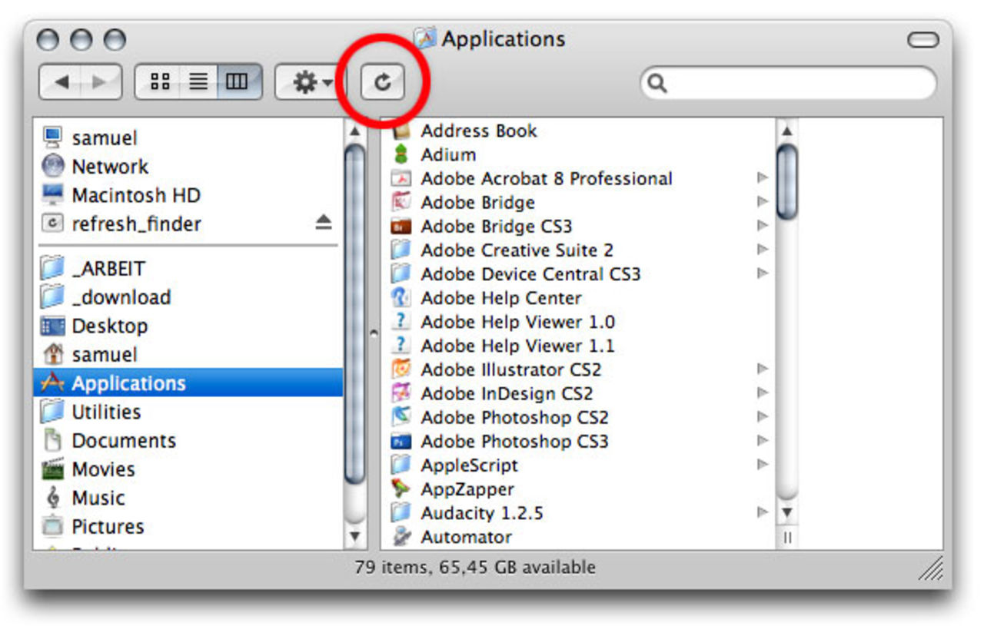Screen dimensions: 984x626
Task: Select the Documents sidebar entry
Action: (123, 440)
